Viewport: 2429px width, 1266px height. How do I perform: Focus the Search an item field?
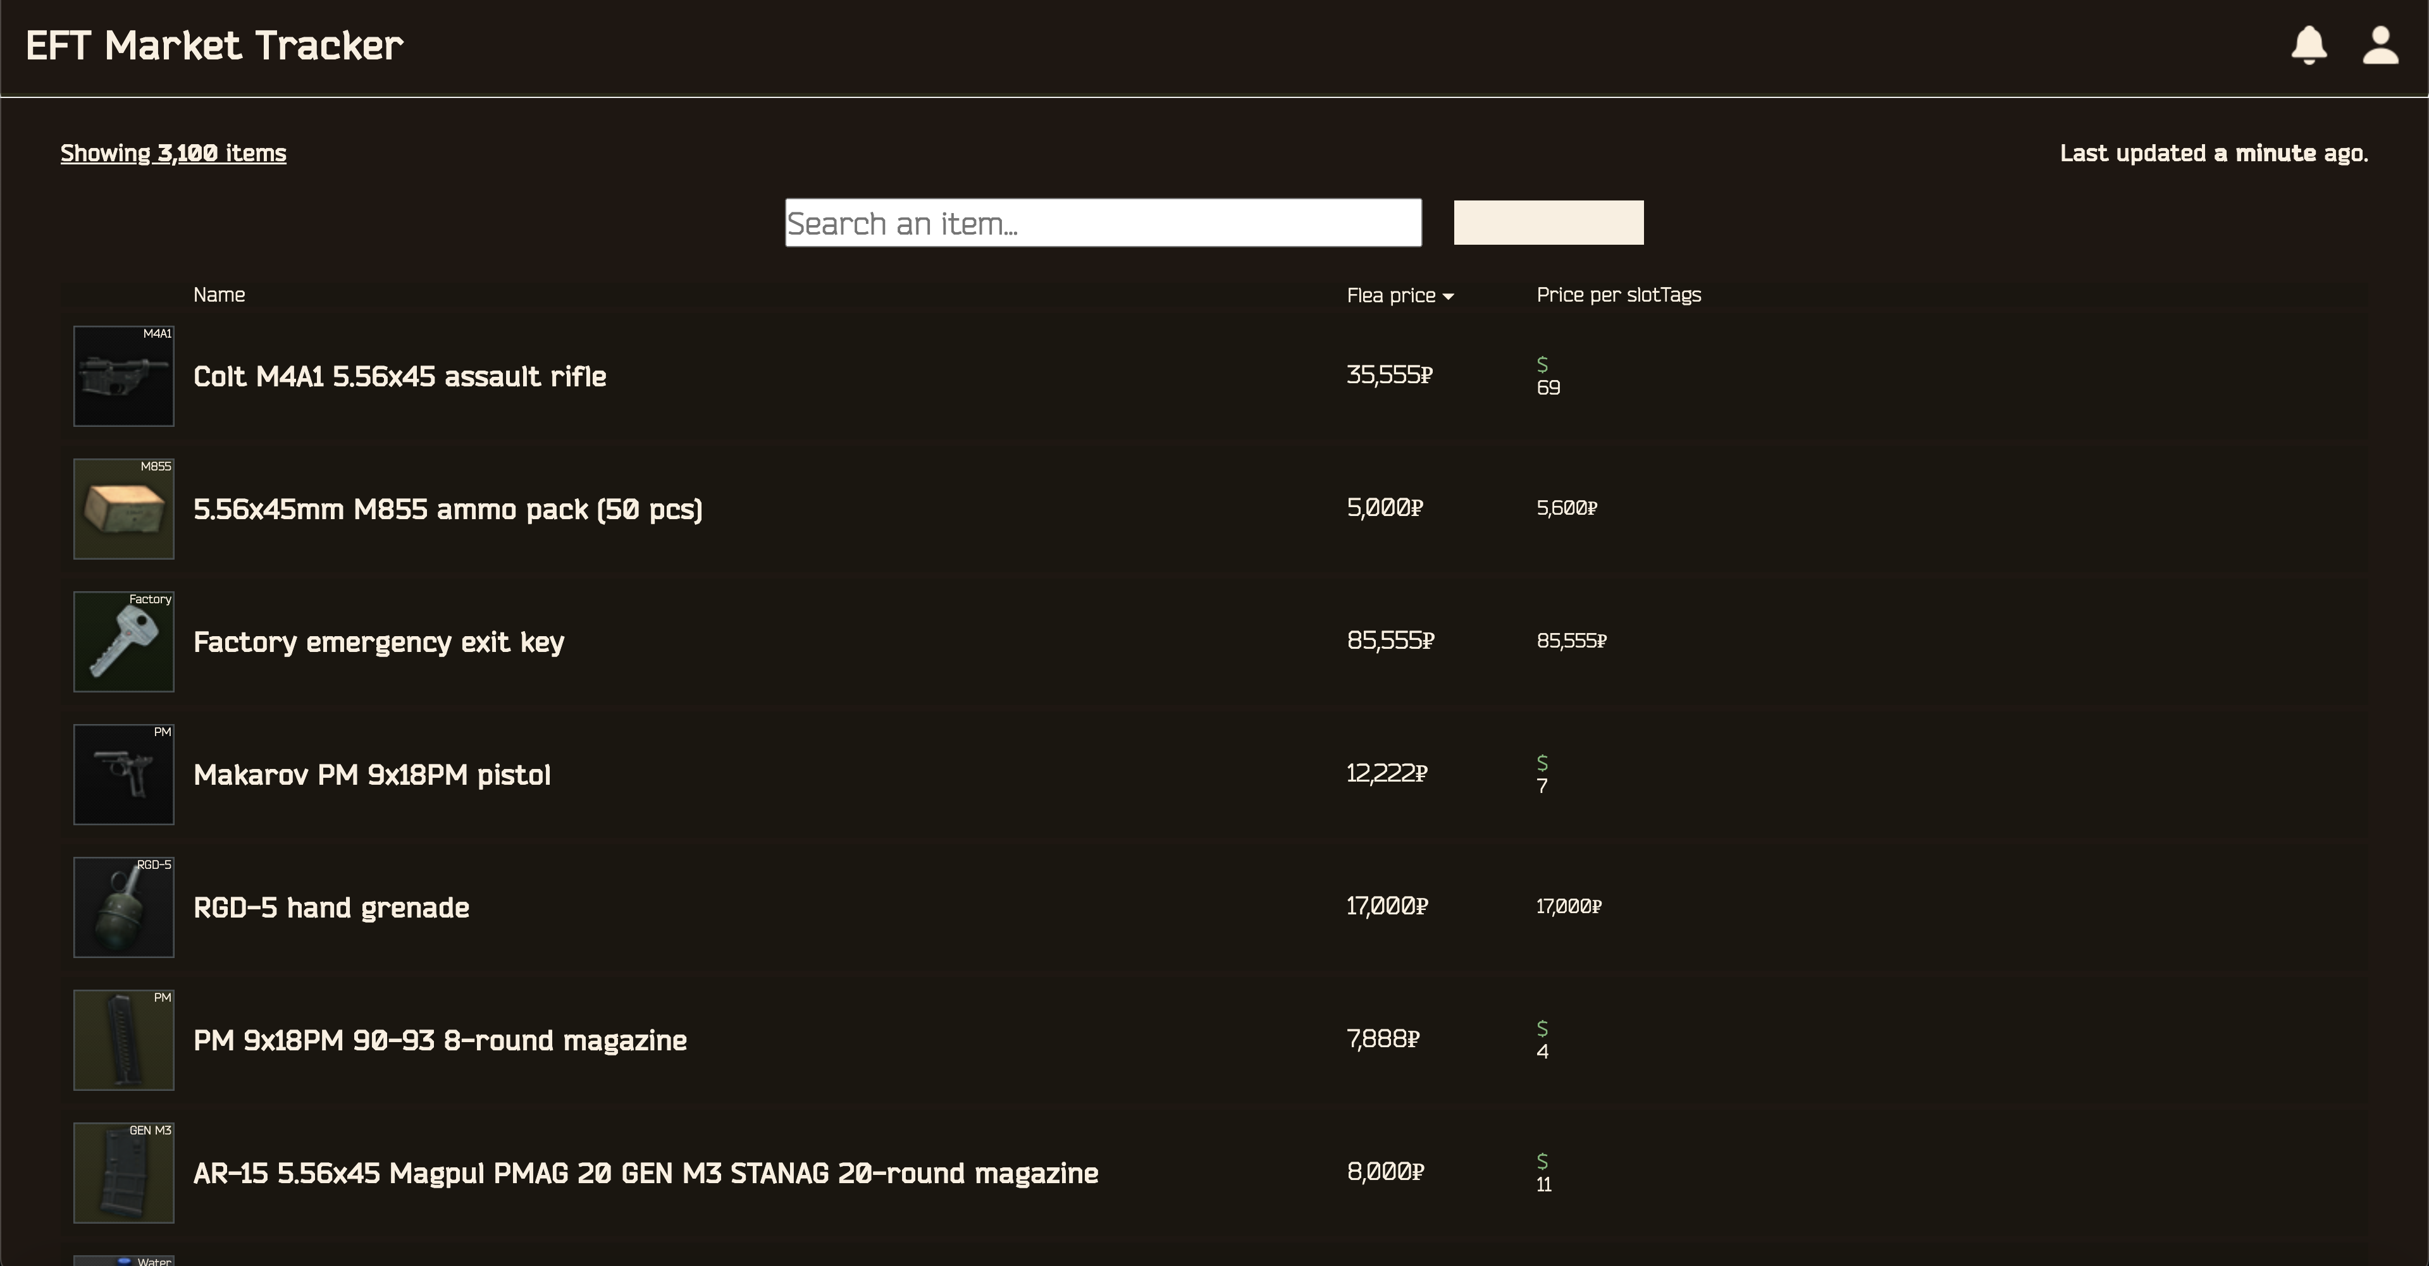click(x=1103, y=223)
